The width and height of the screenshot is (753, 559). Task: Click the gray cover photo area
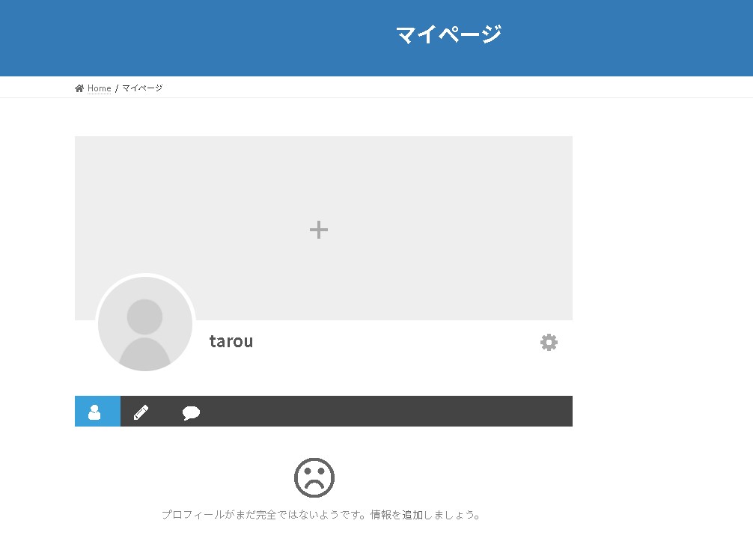449,187
